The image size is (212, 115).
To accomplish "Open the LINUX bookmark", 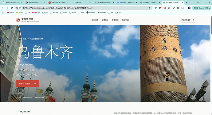I will [81, 12].
